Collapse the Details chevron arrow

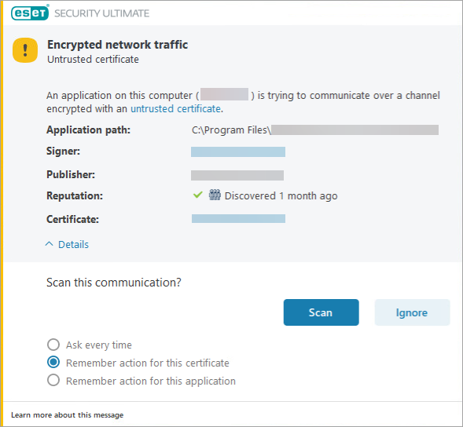click(50, 244)
